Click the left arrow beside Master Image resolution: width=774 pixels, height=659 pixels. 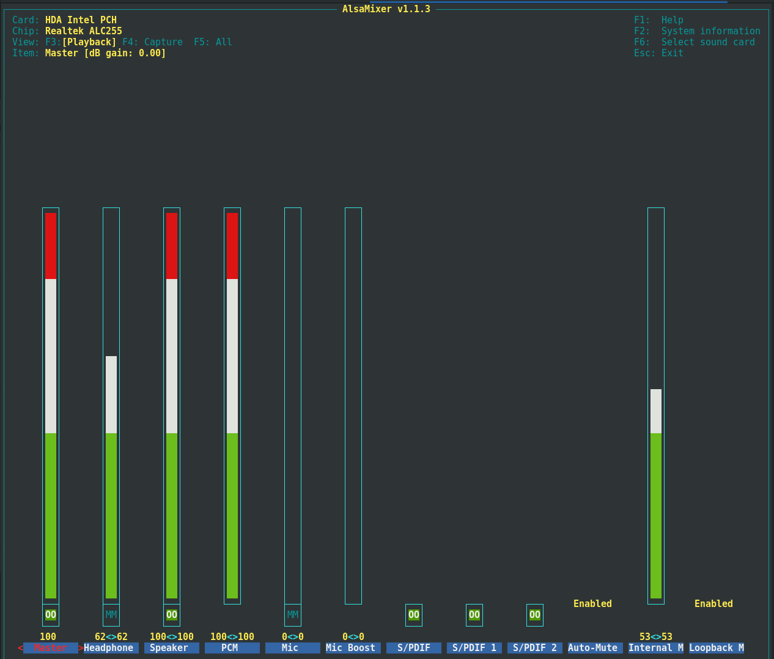[20, 648]
